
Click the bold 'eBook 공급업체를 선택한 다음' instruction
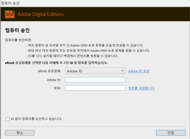(56, 63)
